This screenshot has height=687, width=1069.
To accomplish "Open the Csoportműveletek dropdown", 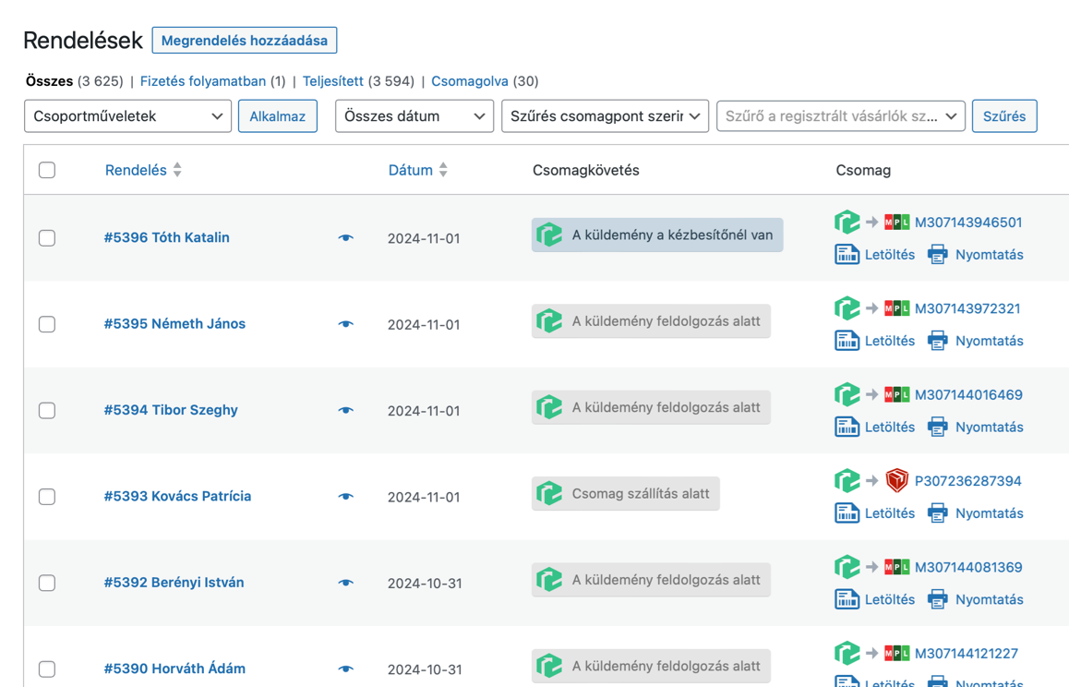I will point(127,115).
